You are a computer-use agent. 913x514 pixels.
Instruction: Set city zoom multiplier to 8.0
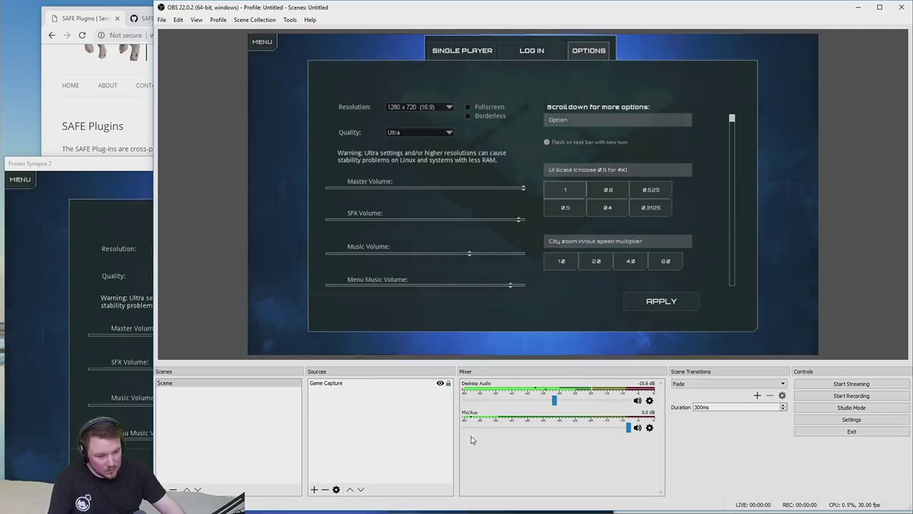point(665,261)
